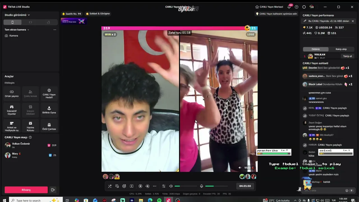Open the Sohbet & Görüşme tab
The image size is (359, 202).
click(98, 14)
